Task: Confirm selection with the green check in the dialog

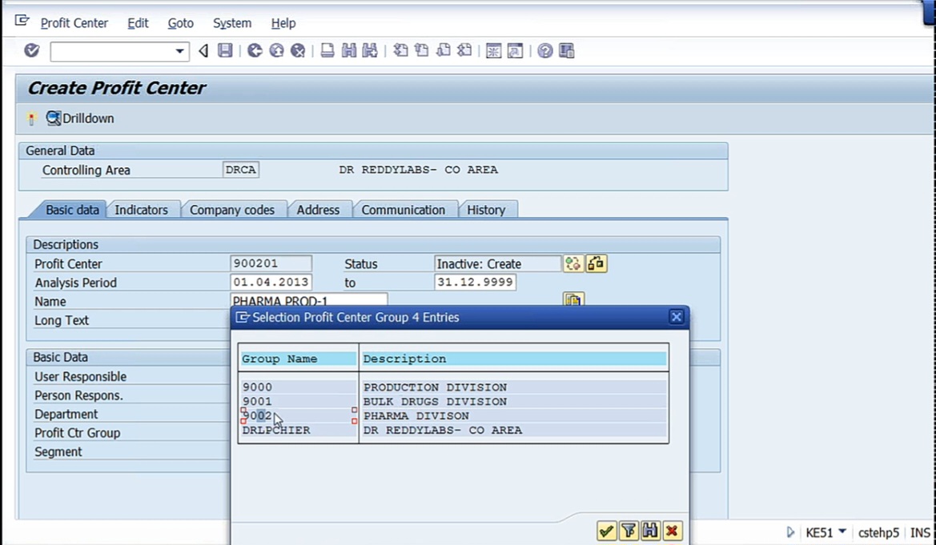Action: (606, 530)
